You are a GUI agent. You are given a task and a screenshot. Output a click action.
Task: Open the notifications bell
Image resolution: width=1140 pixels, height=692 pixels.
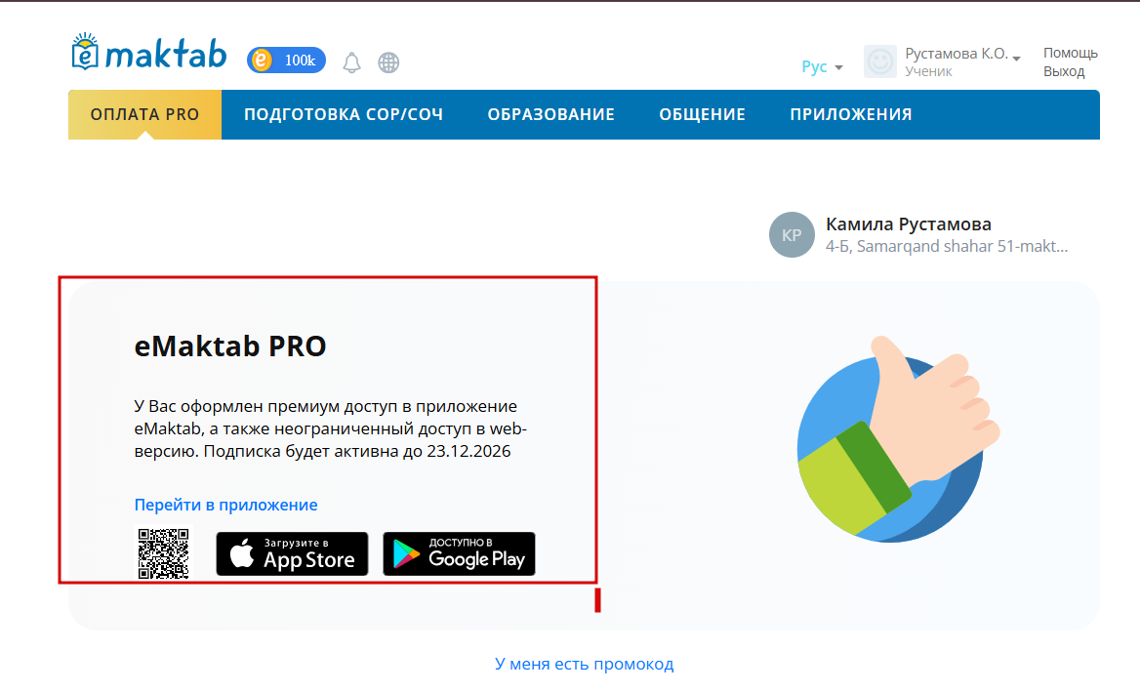pos(352,62)
